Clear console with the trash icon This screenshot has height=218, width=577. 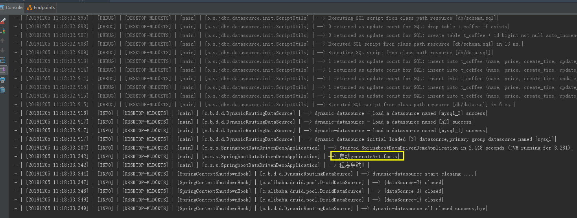pyautogui.click(x=3, y=90)
